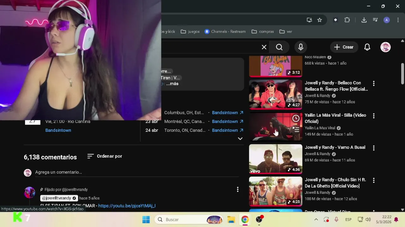Expand the tour dates list chevron

click(240, 138)
